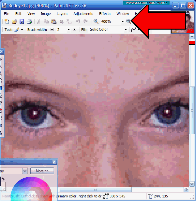Open the Effects menu

105,14
